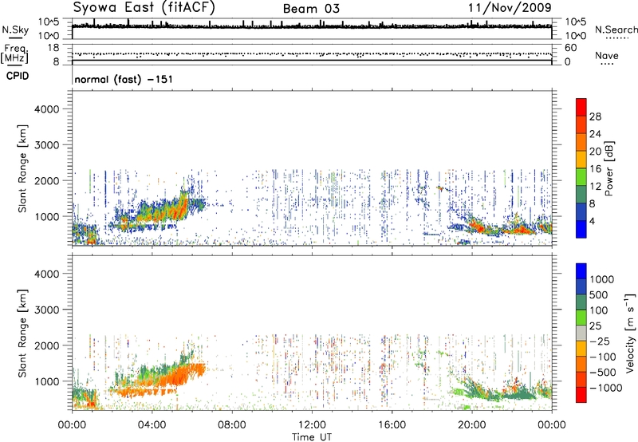
Task: Click the strong 21:00 echo in the power panel
Action: [x=480, y=227]
